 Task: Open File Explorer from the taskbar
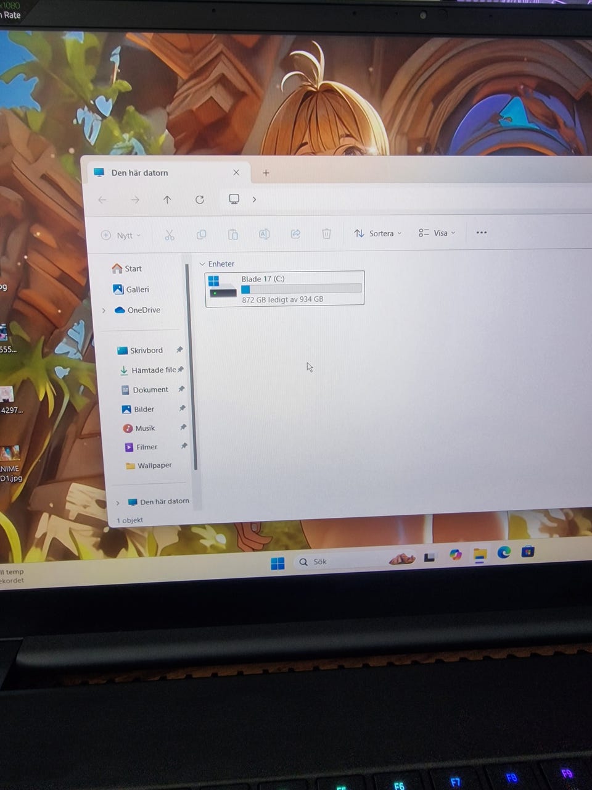point(480,555)
